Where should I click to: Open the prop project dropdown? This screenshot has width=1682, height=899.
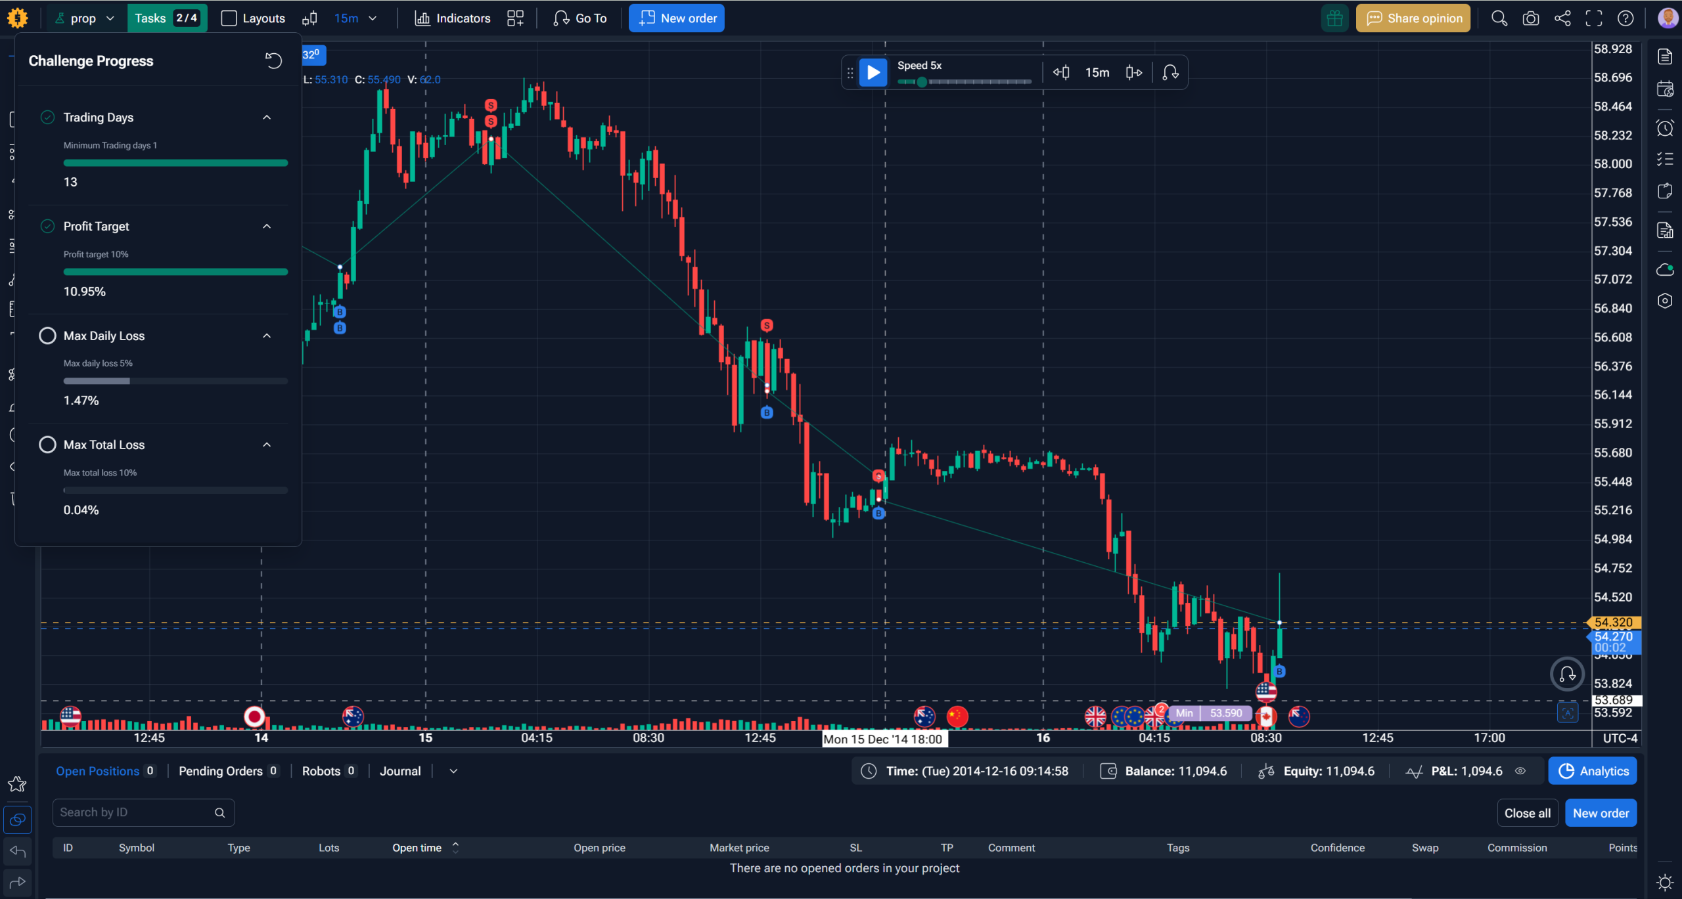(85, 18)
